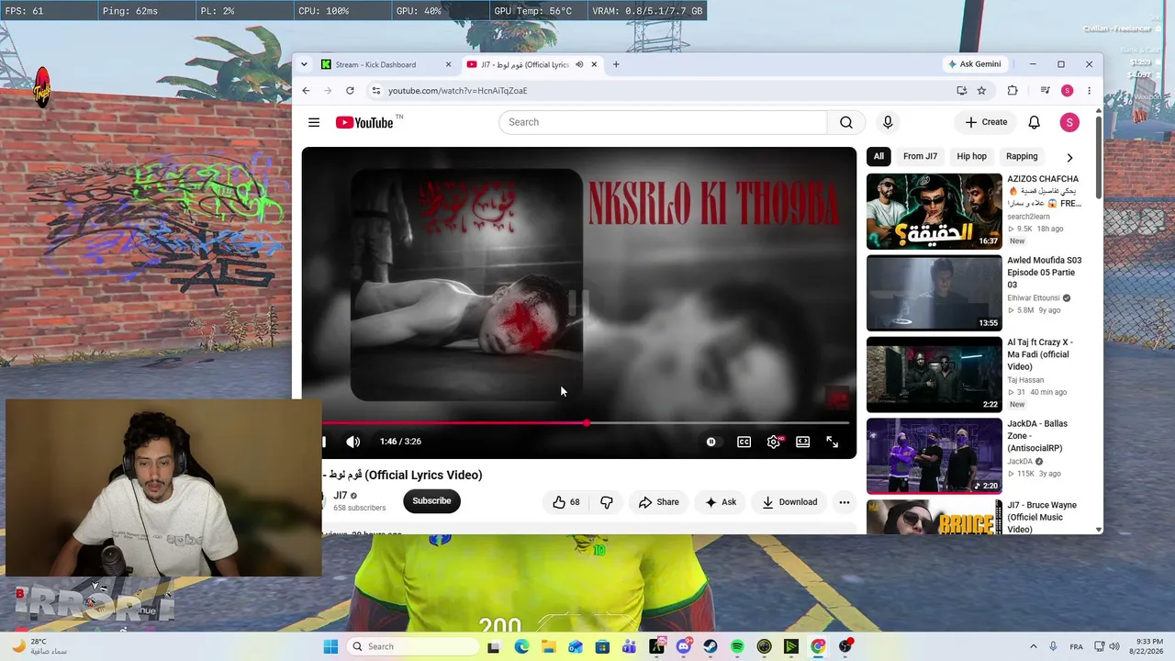Image resolution: width=1175 pixels, height=661 pixels.
Task: Filter suggestions by Hip hop
Action: (x=971, y=156)
